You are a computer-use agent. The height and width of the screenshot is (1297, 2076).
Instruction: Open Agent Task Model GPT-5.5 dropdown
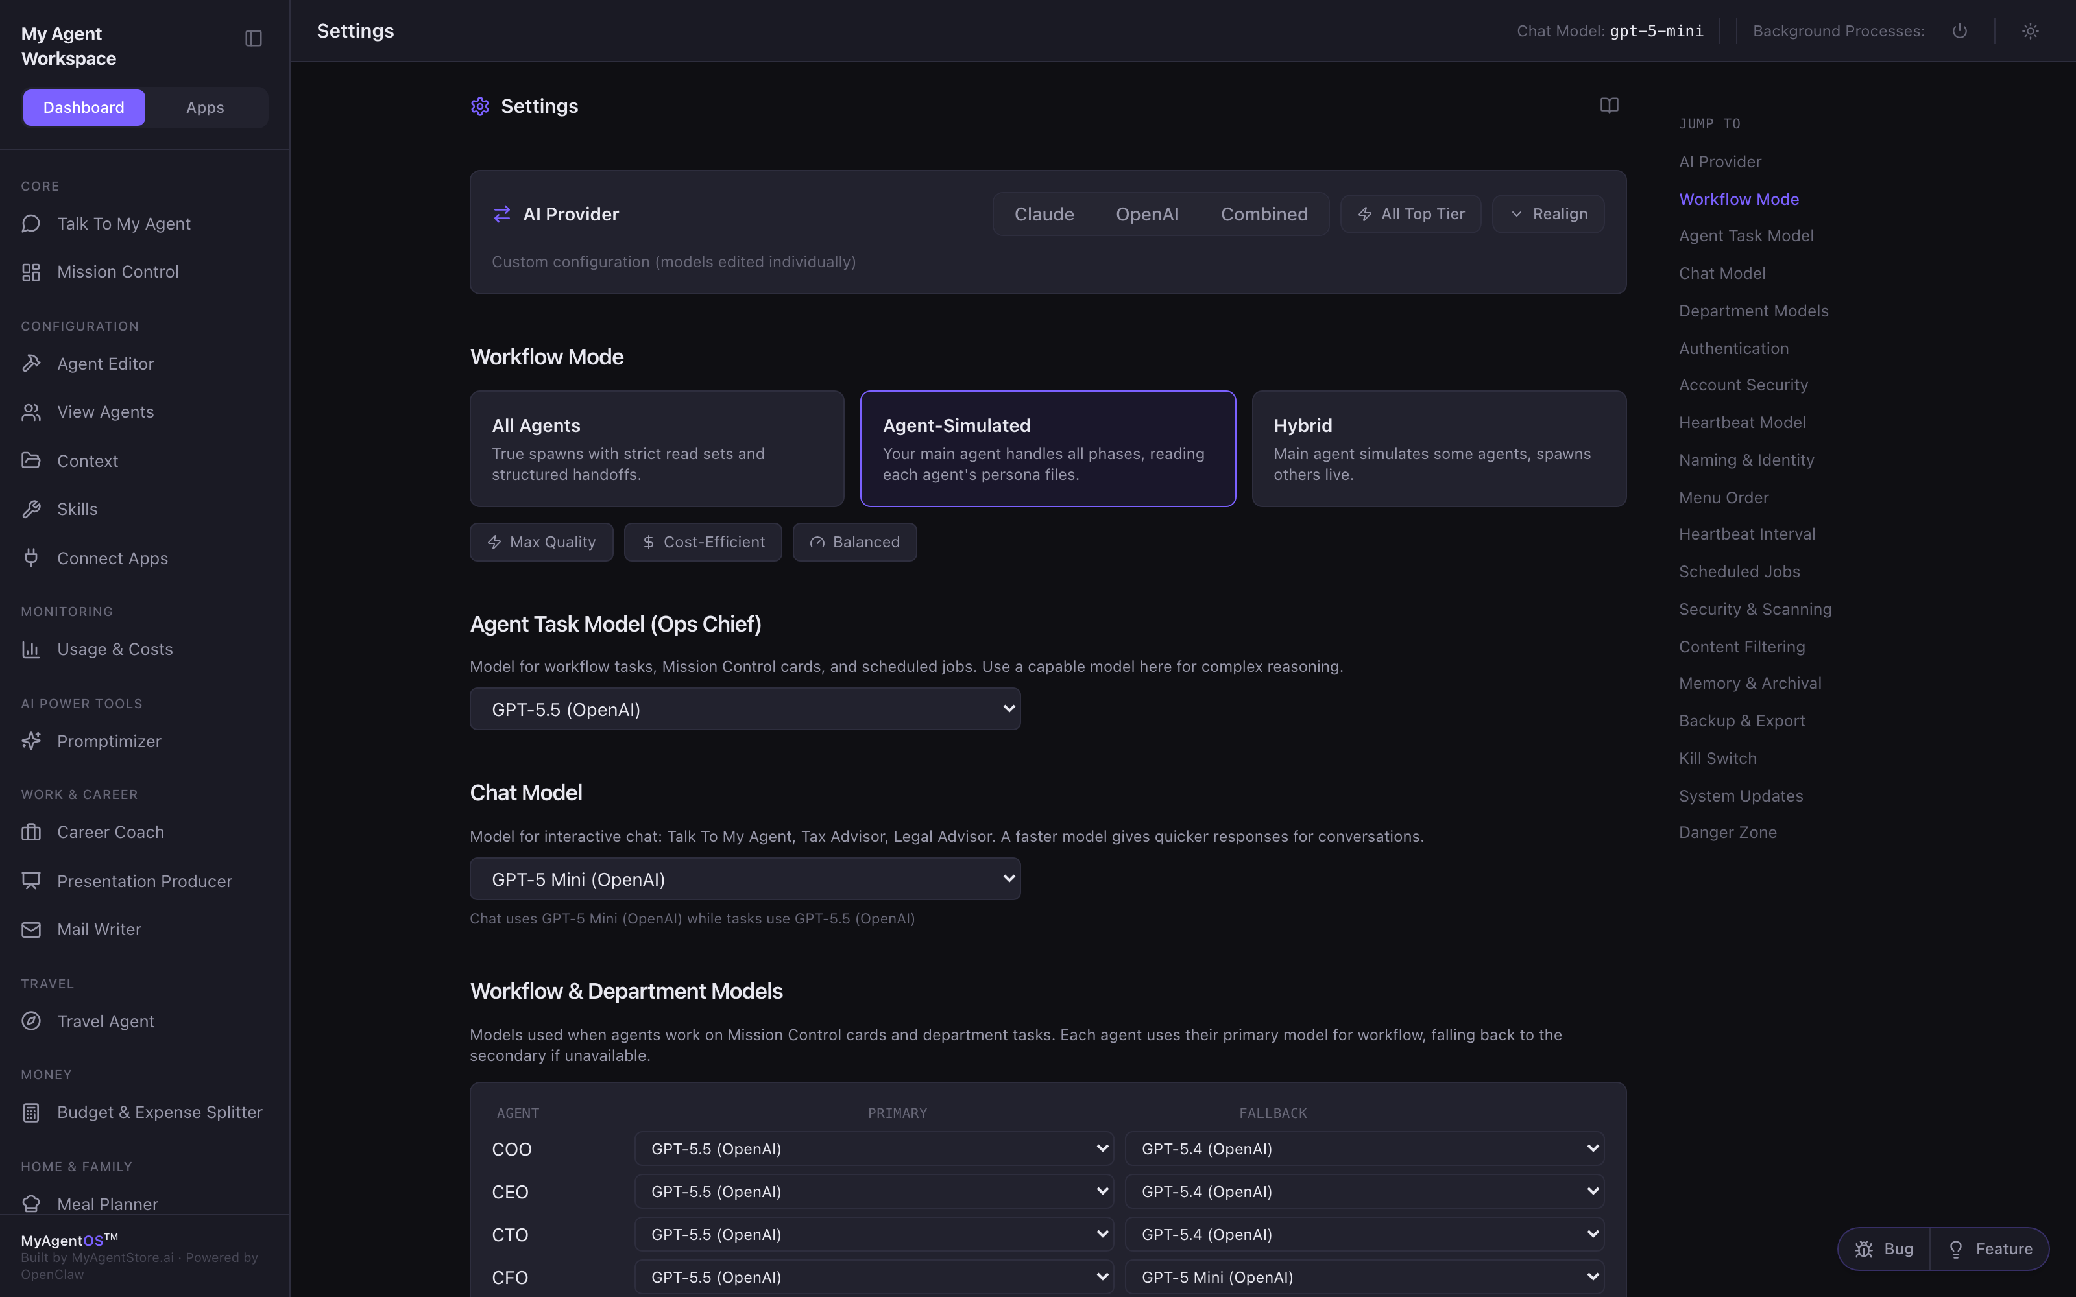click(745, 709)
